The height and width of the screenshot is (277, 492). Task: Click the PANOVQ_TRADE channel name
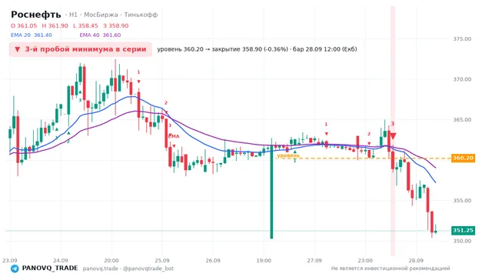[50, 269]
